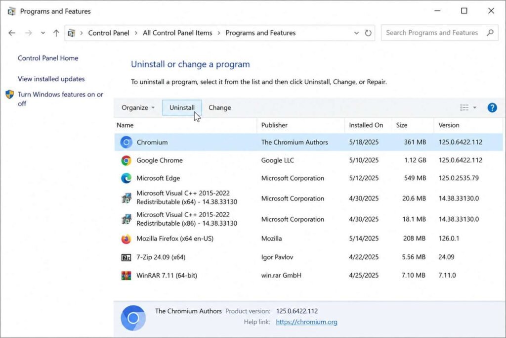Click the Mozilla publisher cell
Viewport: 506px width, 338px height.
click(x=271, y=239)
